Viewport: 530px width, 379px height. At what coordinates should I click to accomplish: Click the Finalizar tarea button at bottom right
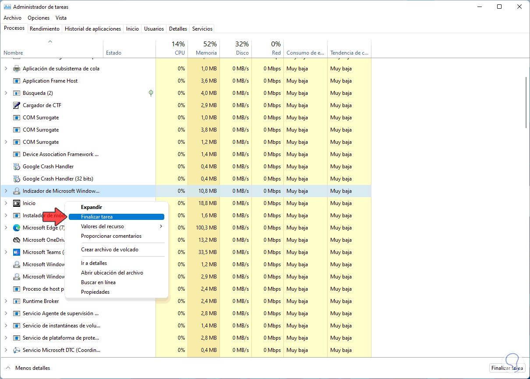[x=507, y=368]
